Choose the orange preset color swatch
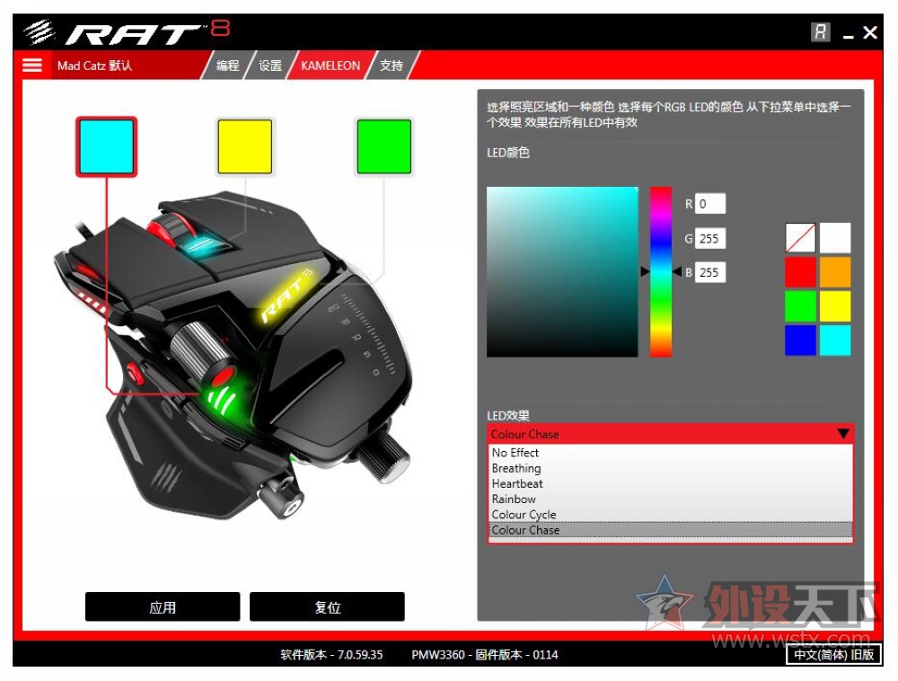Image resolution: width=898 pixels, height=681 pixels. pos(834,271)
